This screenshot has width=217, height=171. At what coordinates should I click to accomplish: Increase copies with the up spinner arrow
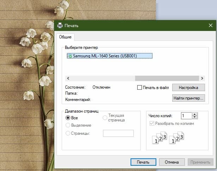195,114
